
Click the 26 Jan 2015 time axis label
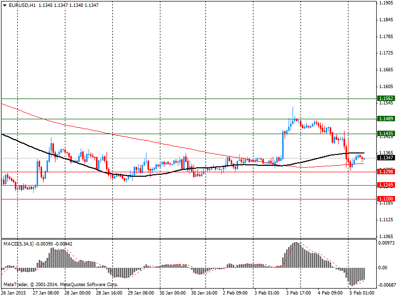click(x=14, y=293)
